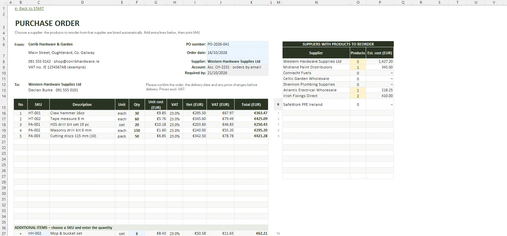Screen dimensions: 507x236
Task: Open the Supplier selection cell beside 'Supplier:'
Action: click(x=237, y=61)
